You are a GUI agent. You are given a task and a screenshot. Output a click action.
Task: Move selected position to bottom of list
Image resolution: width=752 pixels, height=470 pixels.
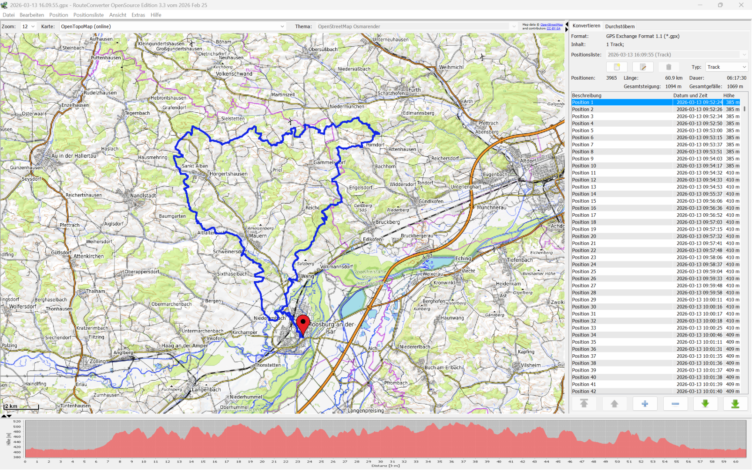[735, 404]
